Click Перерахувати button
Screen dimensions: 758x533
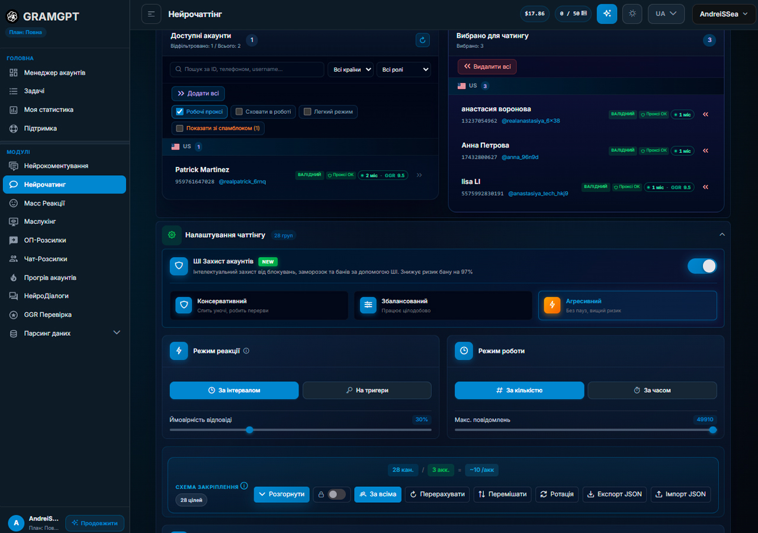[438, 494]
